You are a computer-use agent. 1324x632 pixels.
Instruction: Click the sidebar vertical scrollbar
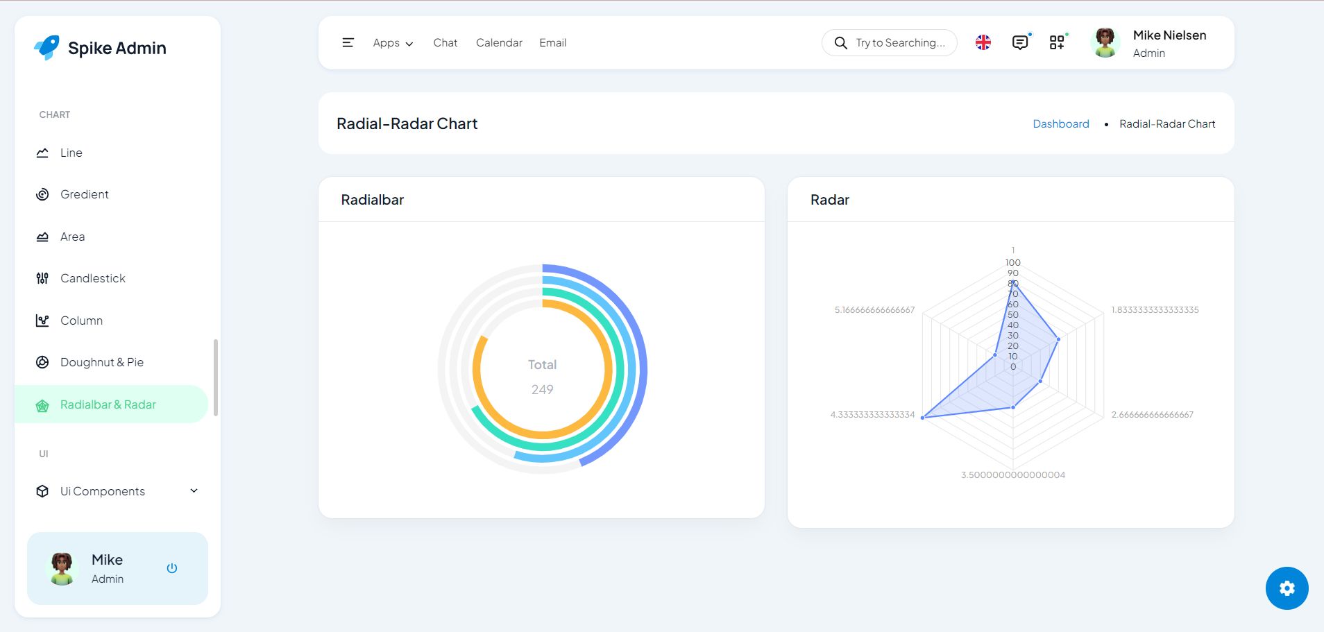(216, 377)
